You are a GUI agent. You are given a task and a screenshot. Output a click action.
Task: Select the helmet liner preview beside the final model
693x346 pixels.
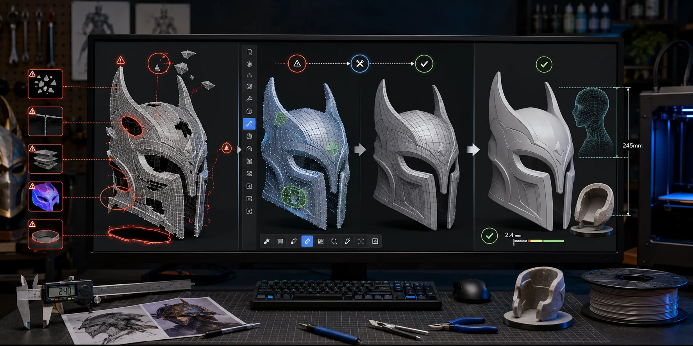593,209
